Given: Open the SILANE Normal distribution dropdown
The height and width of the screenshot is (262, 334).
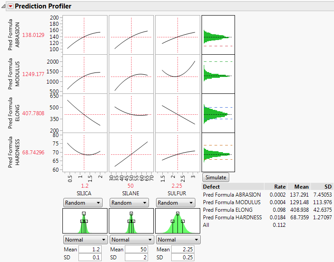Looking at the screenshot, I should (x=129, y=239).
